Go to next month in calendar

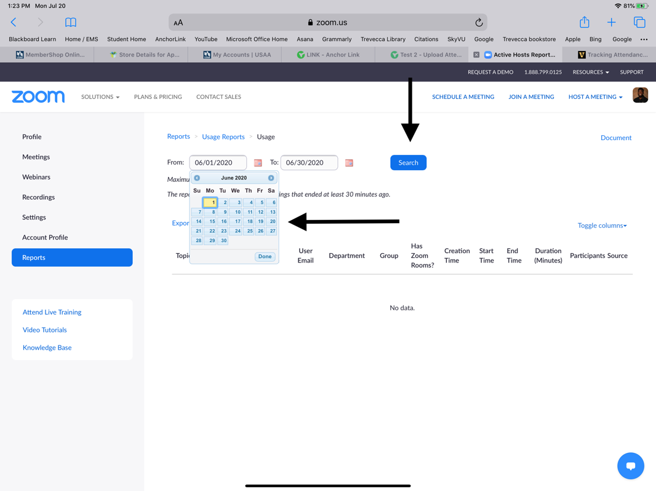(271, 178)
